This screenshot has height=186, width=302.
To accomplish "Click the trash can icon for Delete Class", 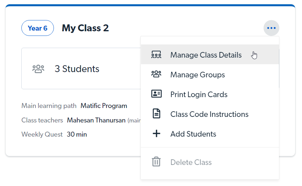I will pyautogui.click(x=156, y=162).
